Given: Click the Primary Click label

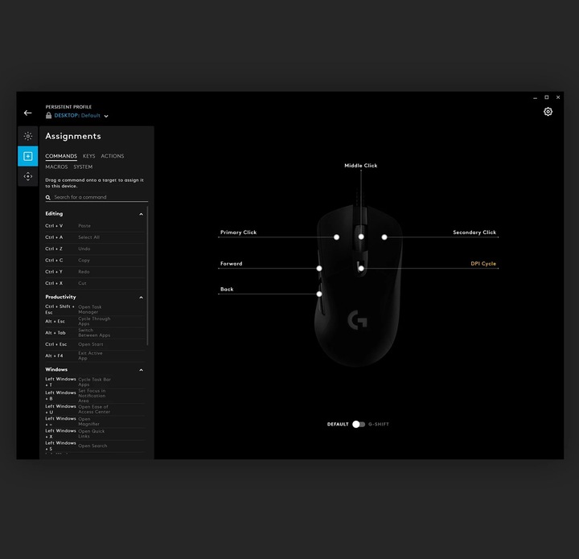Looking at the screenshot, I should 238,232.
